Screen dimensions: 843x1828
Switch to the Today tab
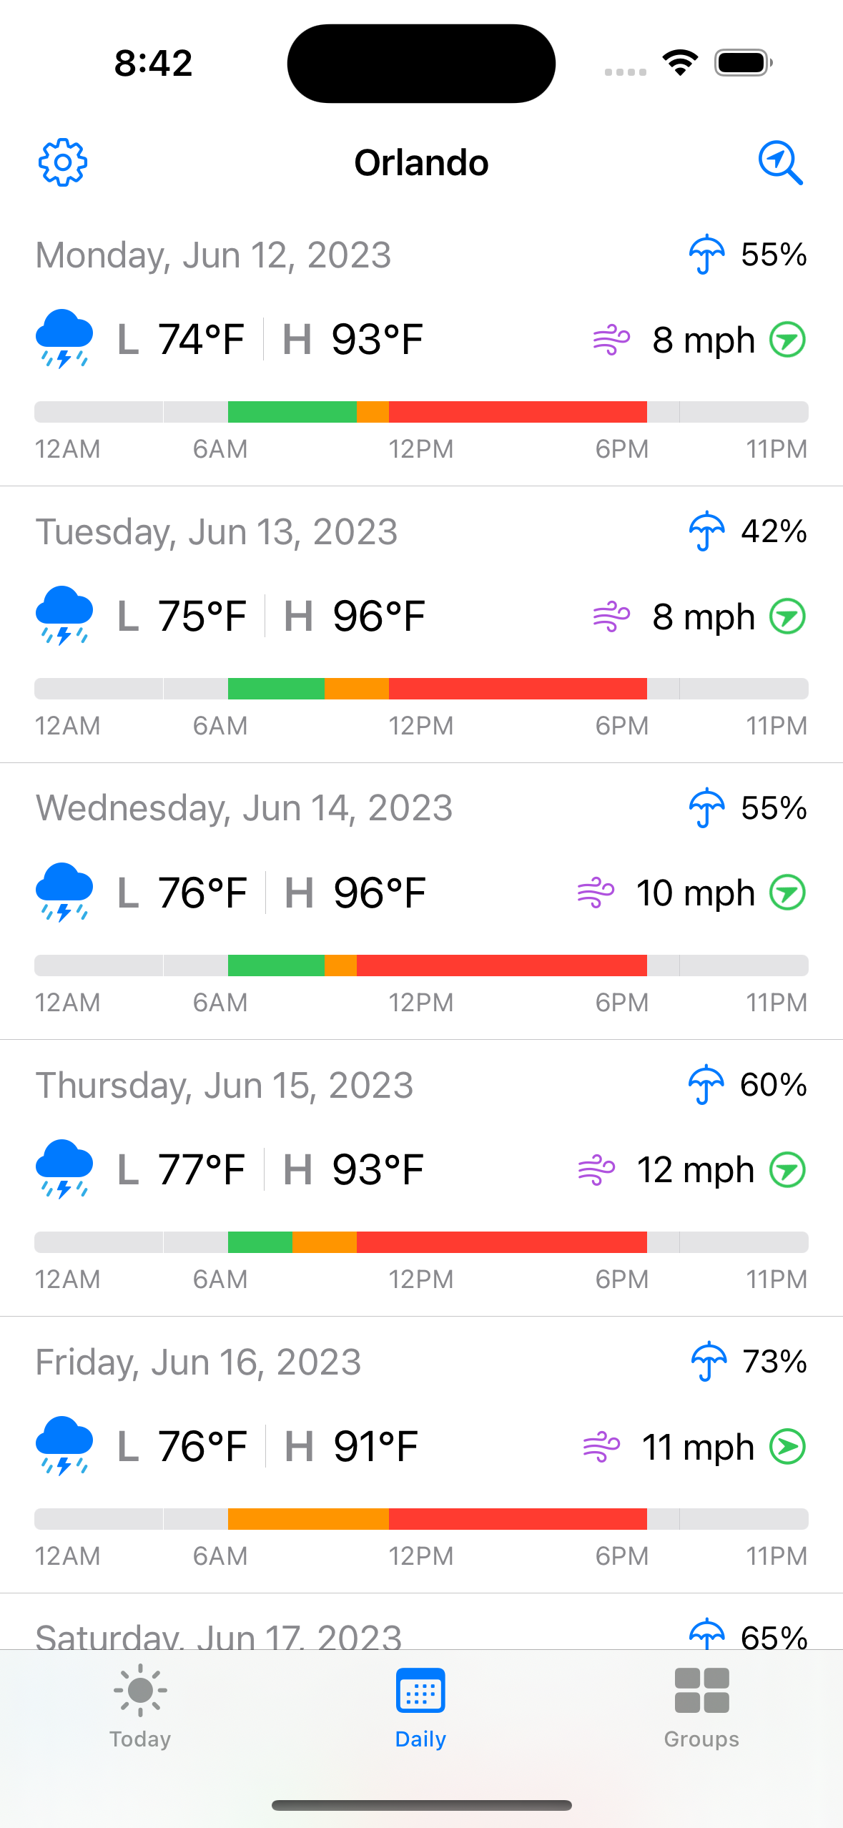(140, 1706)
